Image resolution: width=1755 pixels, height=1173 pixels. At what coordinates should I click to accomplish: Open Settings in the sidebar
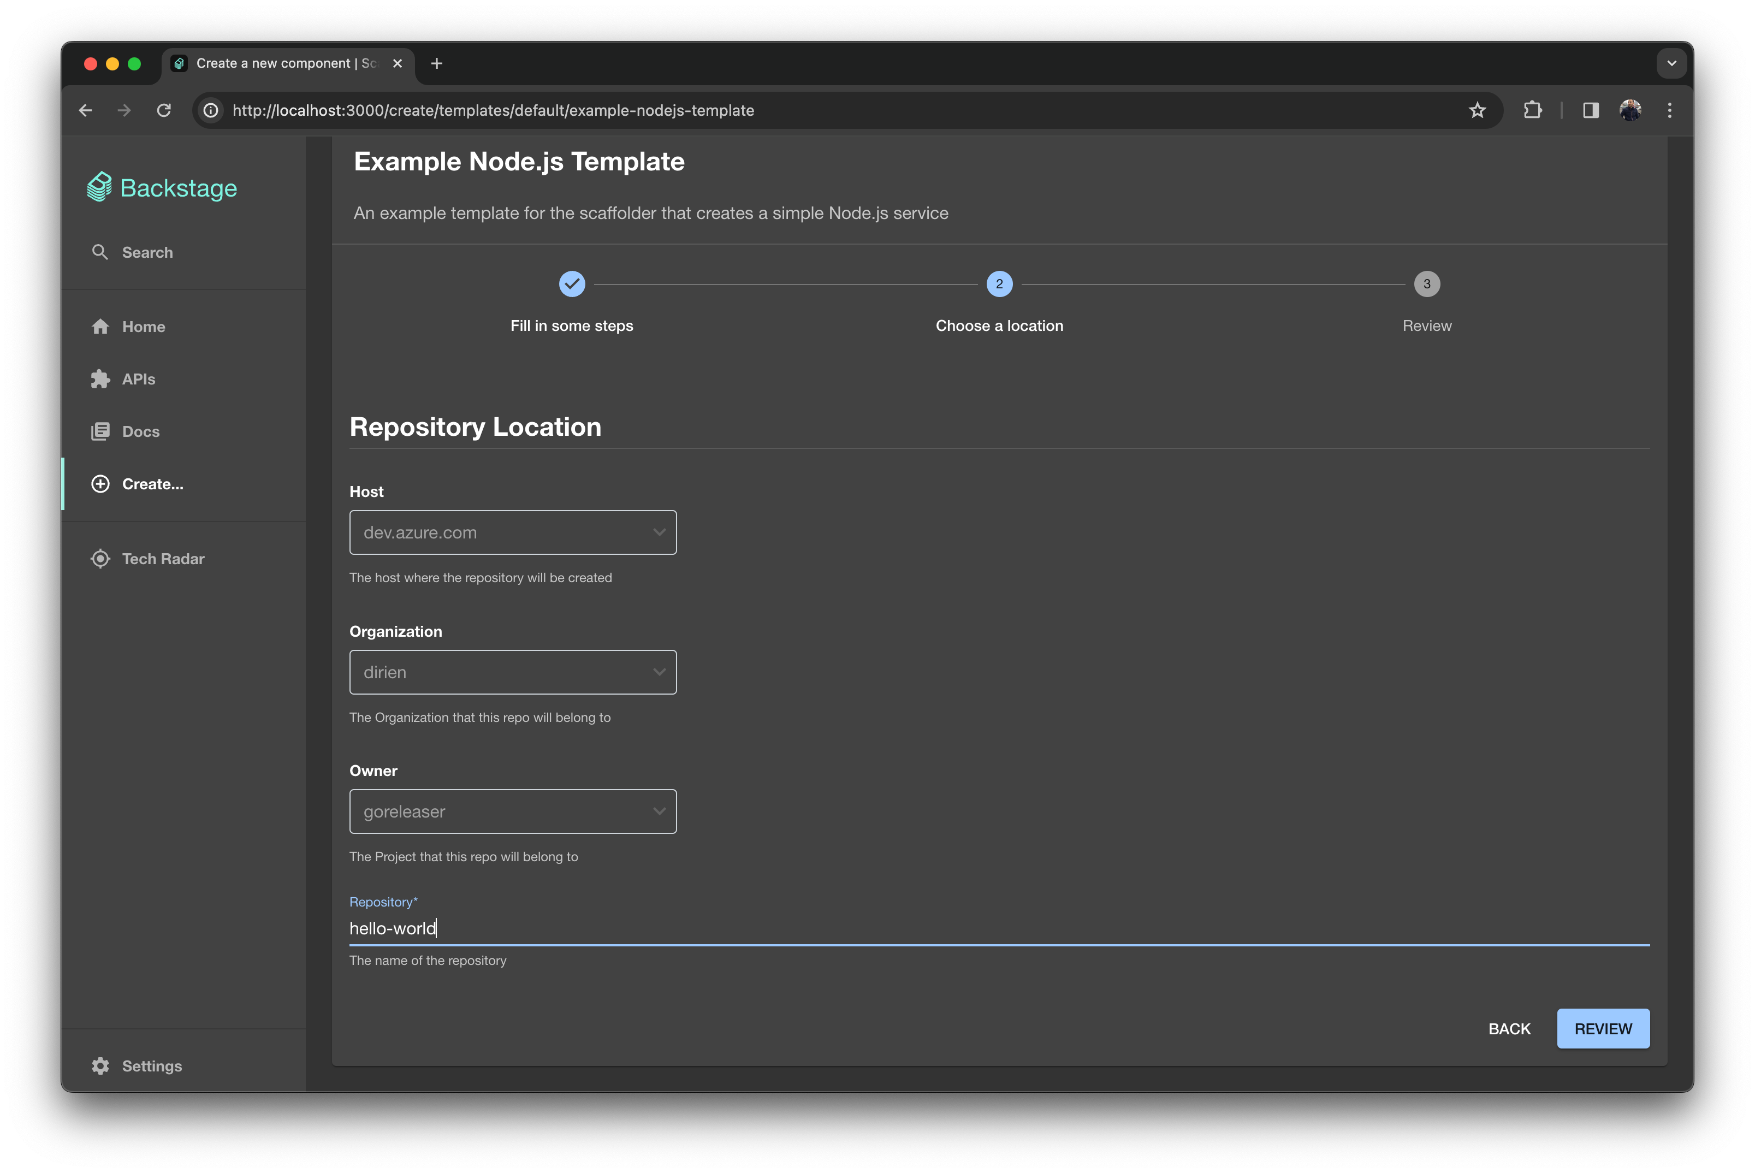(x=184, y=1066)
